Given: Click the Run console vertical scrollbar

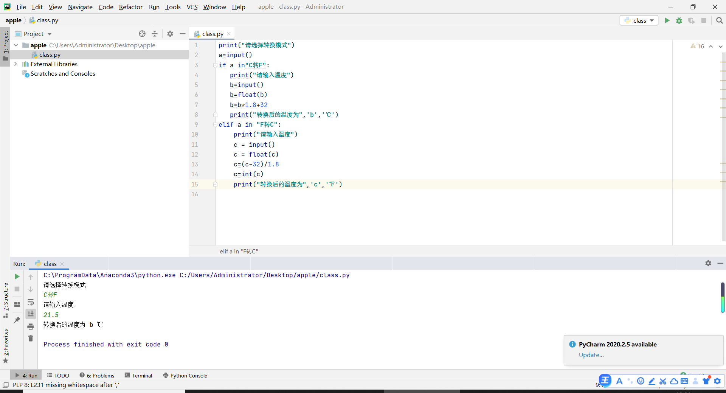Looking at the screenshot, I should point(722,297).
